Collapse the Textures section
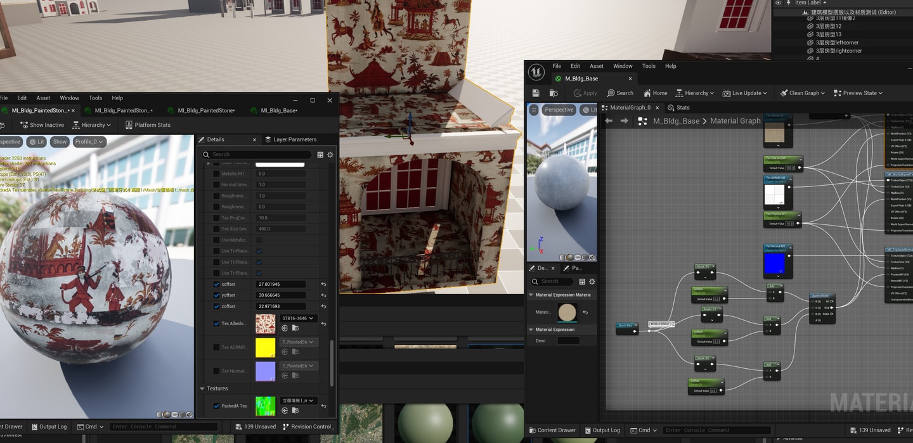This screenshot has height=443, width=913. pyautogui.click(x=203, y=388)
